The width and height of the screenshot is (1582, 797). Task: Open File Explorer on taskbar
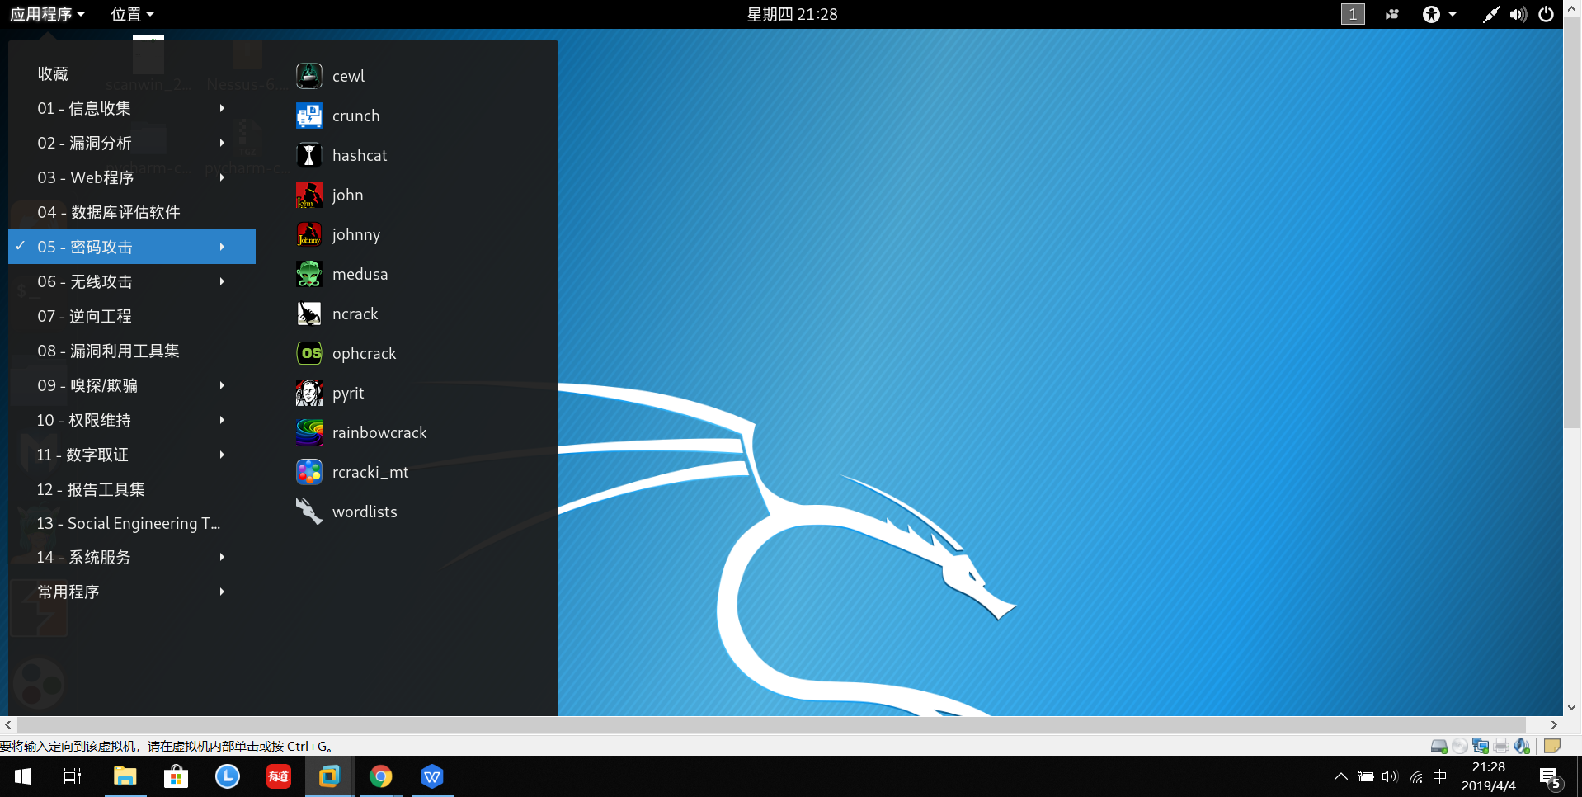(x=125, y=776)
